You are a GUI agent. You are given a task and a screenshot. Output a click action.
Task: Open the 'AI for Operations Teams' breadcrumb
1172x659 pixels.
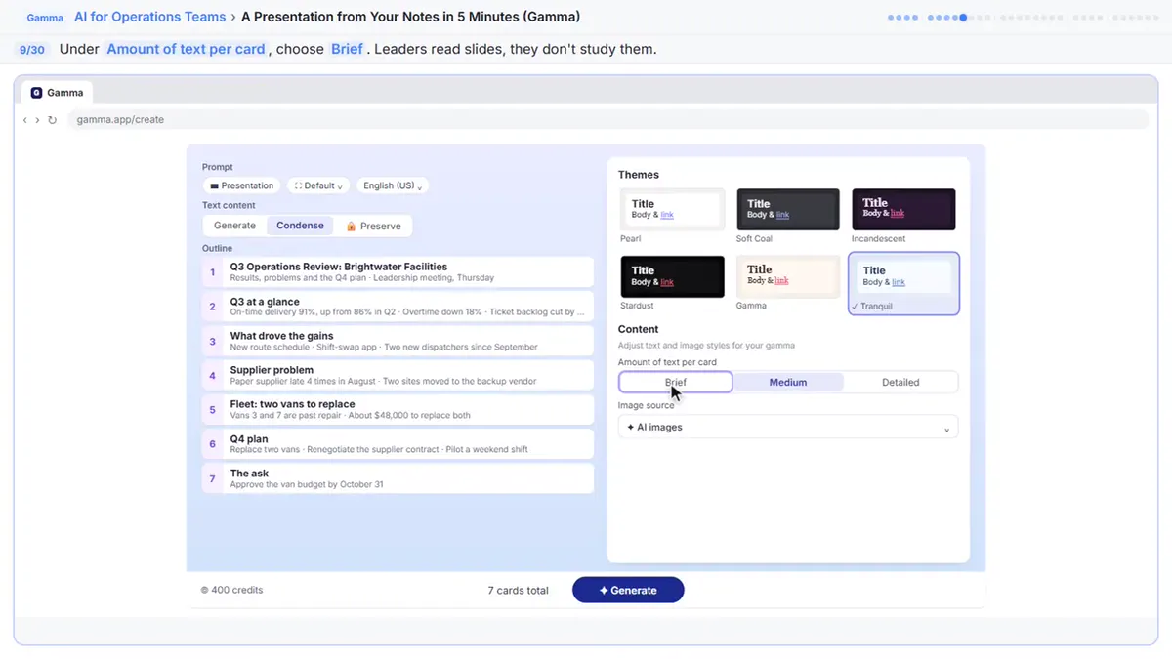149,17
